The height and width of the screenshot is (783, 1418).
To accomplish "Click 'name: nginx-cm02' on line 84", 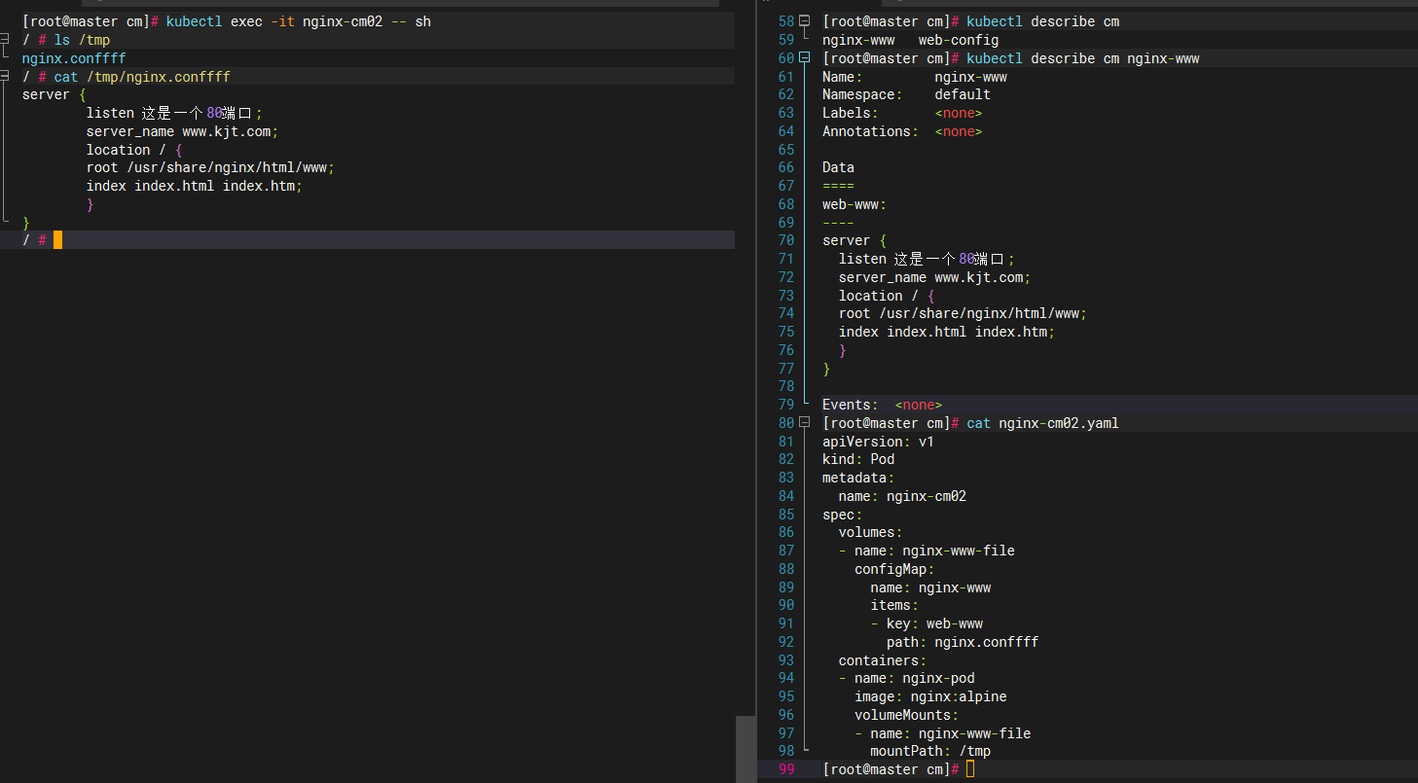I will [x=902, y=496].
